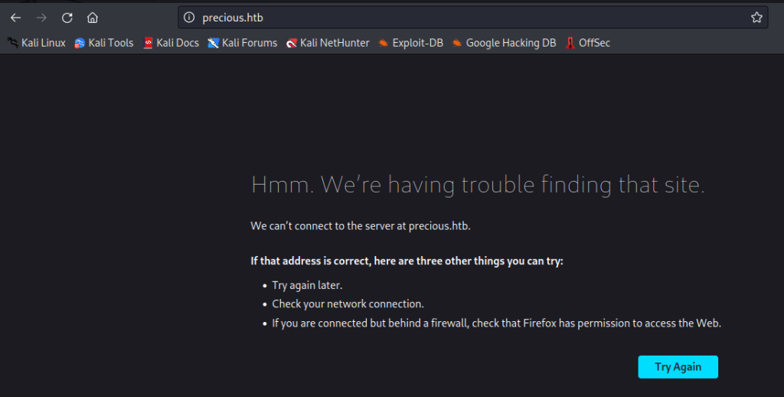Reload the precious.htb page
The image size is (784, 397).
point(67,18)
